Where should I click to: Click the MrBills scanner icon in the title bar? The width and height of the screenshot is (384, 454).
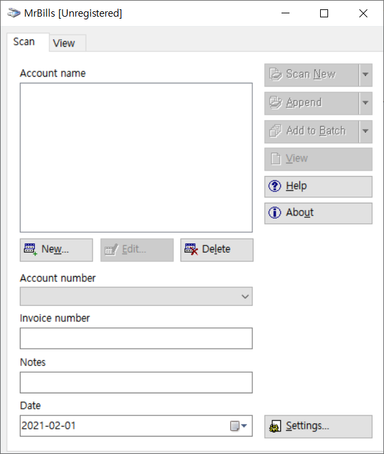coord(14,13)
